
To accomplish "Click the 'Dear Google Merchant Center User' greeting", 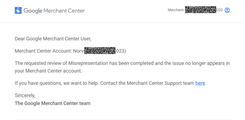I will click(53, 39).
